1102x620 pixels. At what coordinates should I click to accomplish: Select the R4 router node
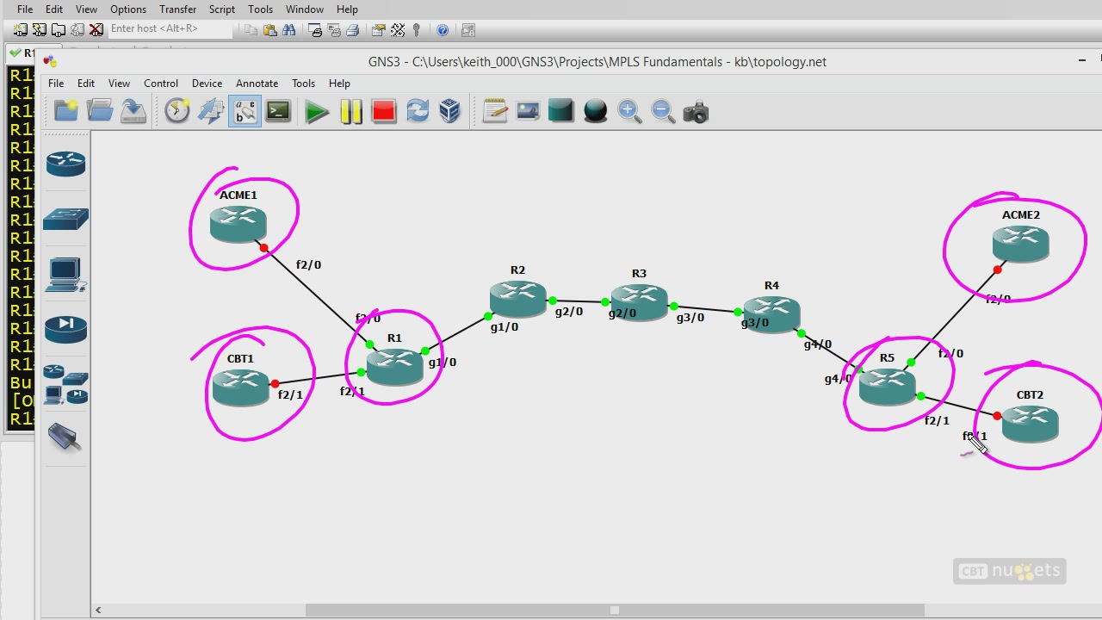771,314
